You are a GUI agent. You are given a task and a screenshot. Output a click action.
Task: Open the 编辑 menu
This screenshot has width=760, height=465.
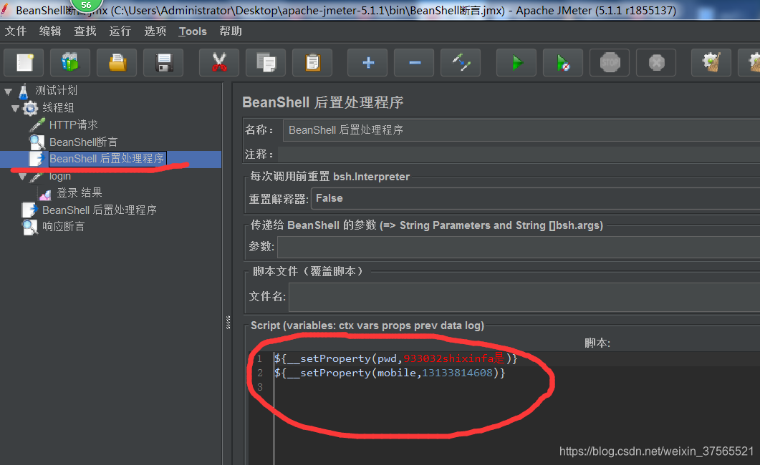50,31
